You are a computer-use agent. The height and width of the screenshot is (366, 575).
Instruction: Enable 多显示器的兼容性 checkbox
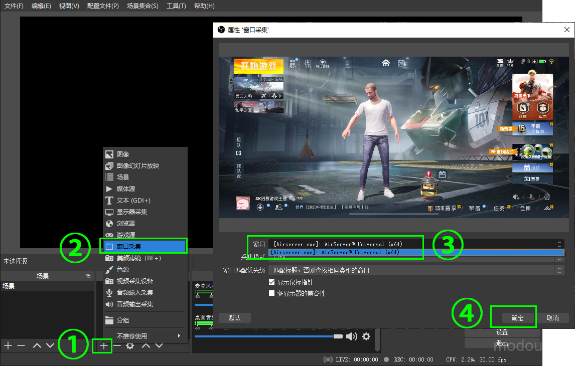272,293
